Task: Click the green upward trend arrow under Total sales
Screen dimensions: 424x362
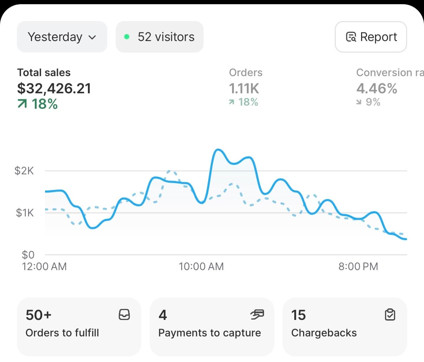Action: [23, 104]
